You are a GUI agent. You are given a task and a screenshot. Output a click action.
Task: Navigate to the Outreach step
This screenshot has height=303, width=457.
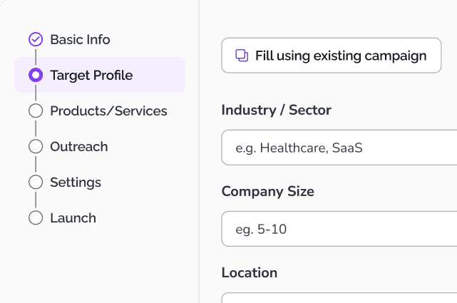pyautogui.click(x=78, y=146)
